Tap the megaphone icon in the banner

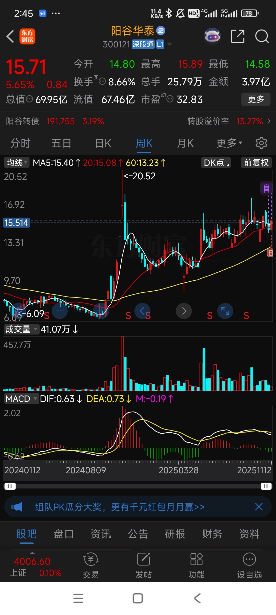click(17, 507)
